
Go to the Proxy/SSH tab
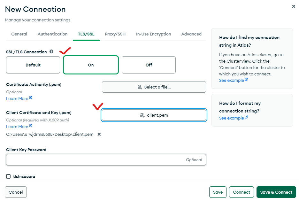coord(115,34)
